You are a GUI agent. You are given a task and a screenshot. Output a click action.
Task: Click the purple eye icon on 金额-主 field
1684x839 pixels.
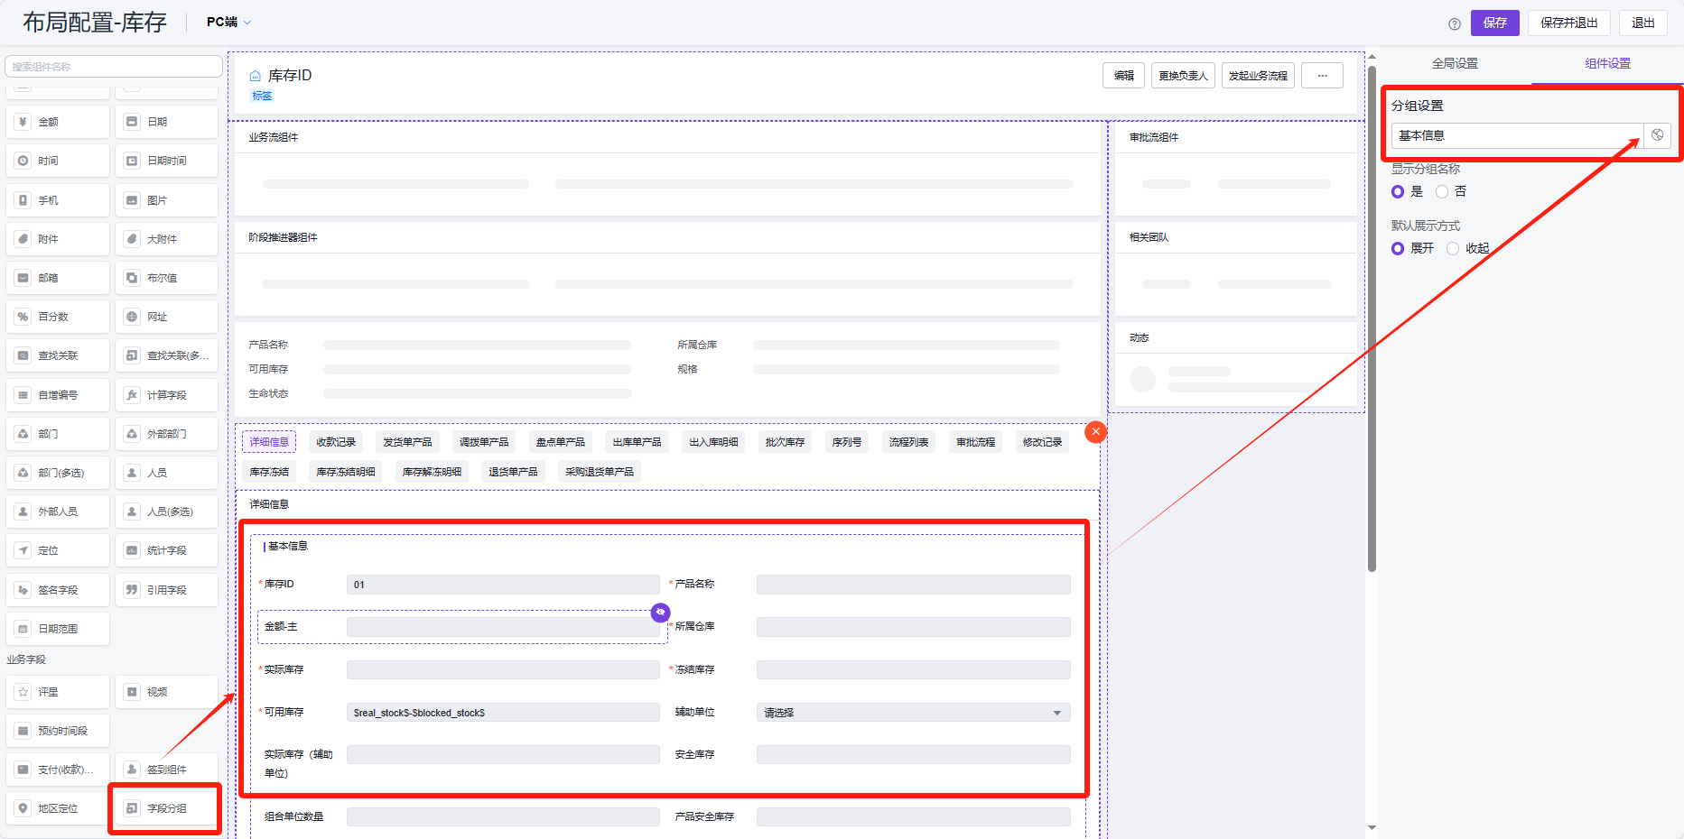pos(661,613)
